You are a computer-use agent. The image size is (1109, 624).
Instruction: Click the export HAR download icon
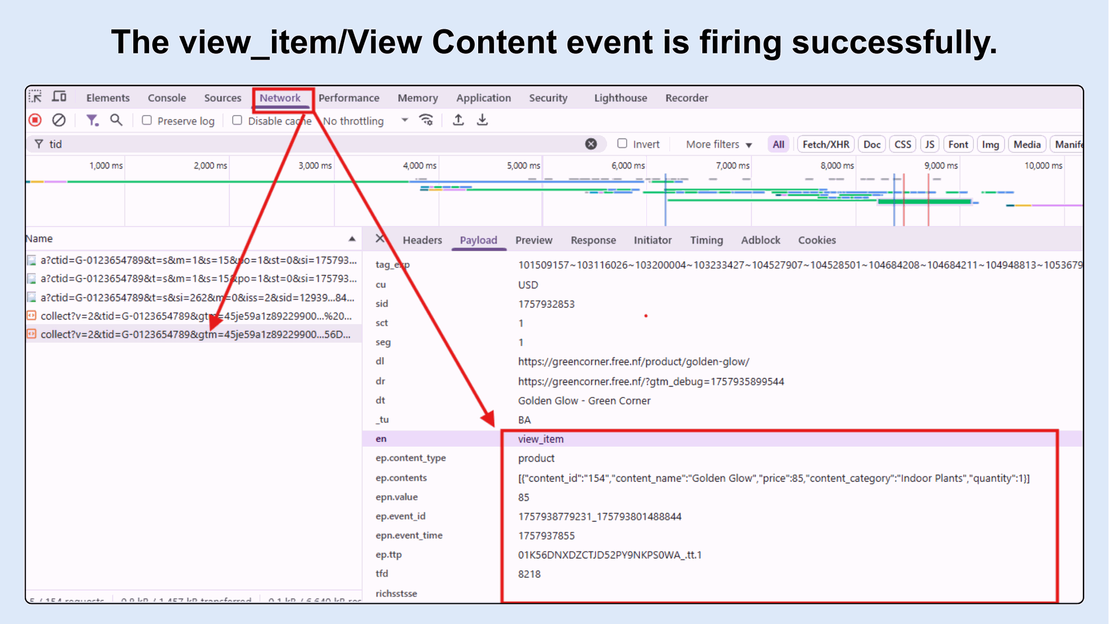[x=482, y=120]
